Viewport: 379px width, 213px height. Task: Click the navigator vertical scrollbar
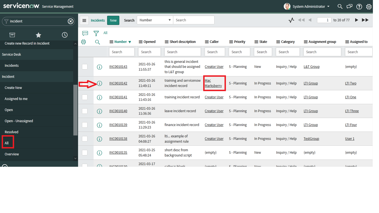(x=75, y=110)
